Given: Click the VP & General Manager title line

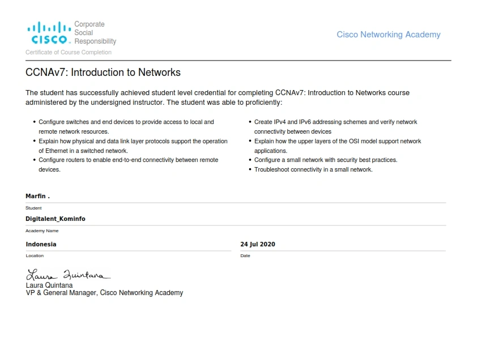Looking at the screenshot, I should coord(104,293).
